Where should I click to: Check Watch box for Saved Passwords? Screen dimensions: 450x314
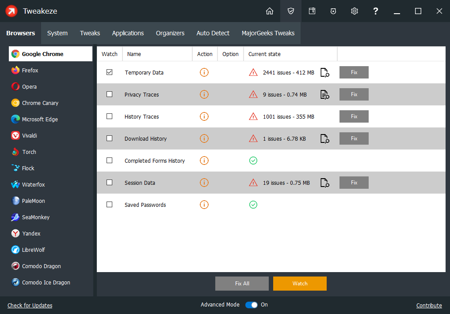pos(109,204)
